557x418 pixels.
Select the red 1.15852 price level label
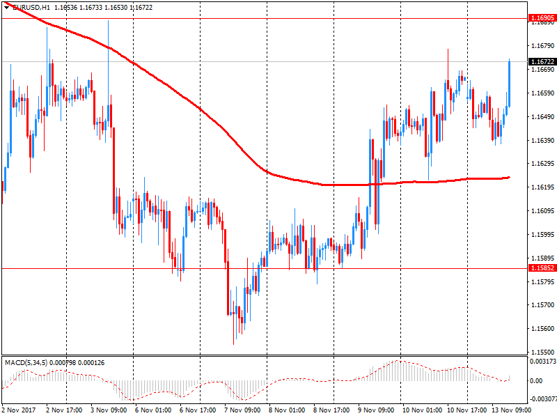coord(542,268)
